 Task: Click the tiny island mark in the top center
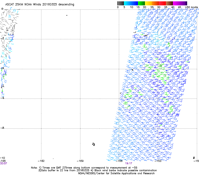(67, 15)
